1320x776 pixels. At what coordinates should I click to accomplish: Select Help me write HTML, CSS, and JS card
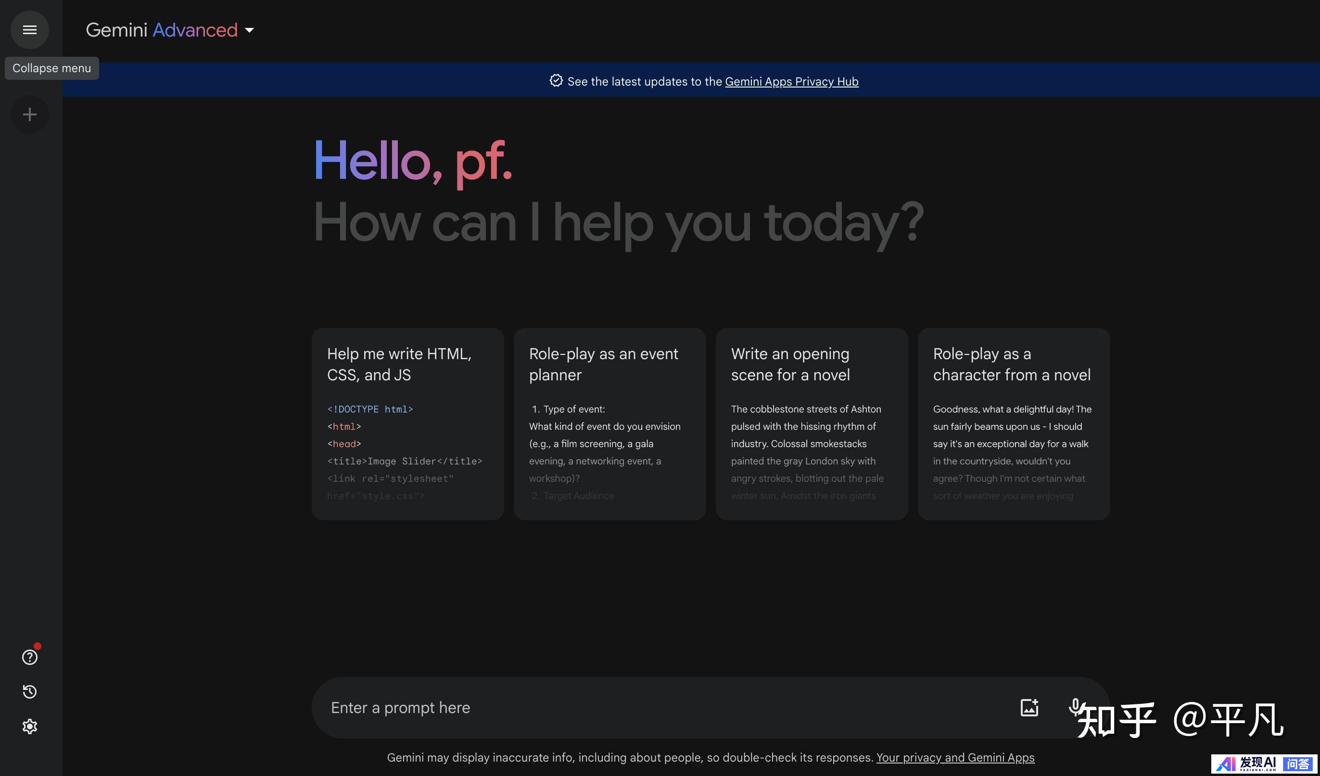(x=407, y=424)
